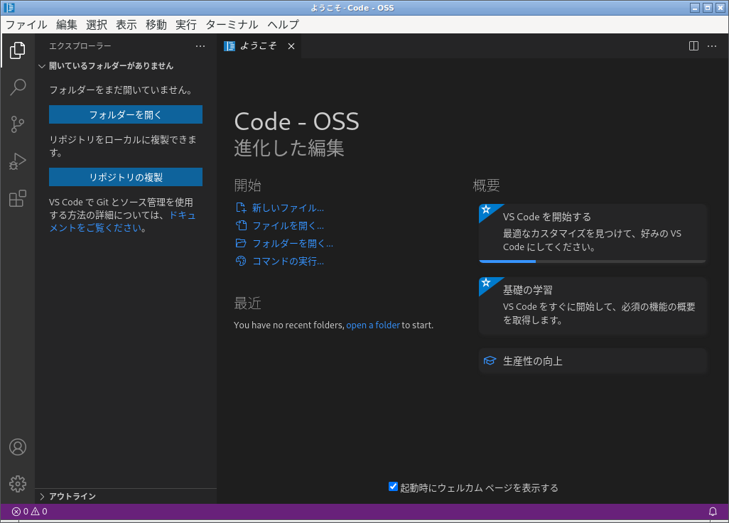Open the VS Code を開始する walkthrough card
The image size is (729, 523).
pos(593,233)
